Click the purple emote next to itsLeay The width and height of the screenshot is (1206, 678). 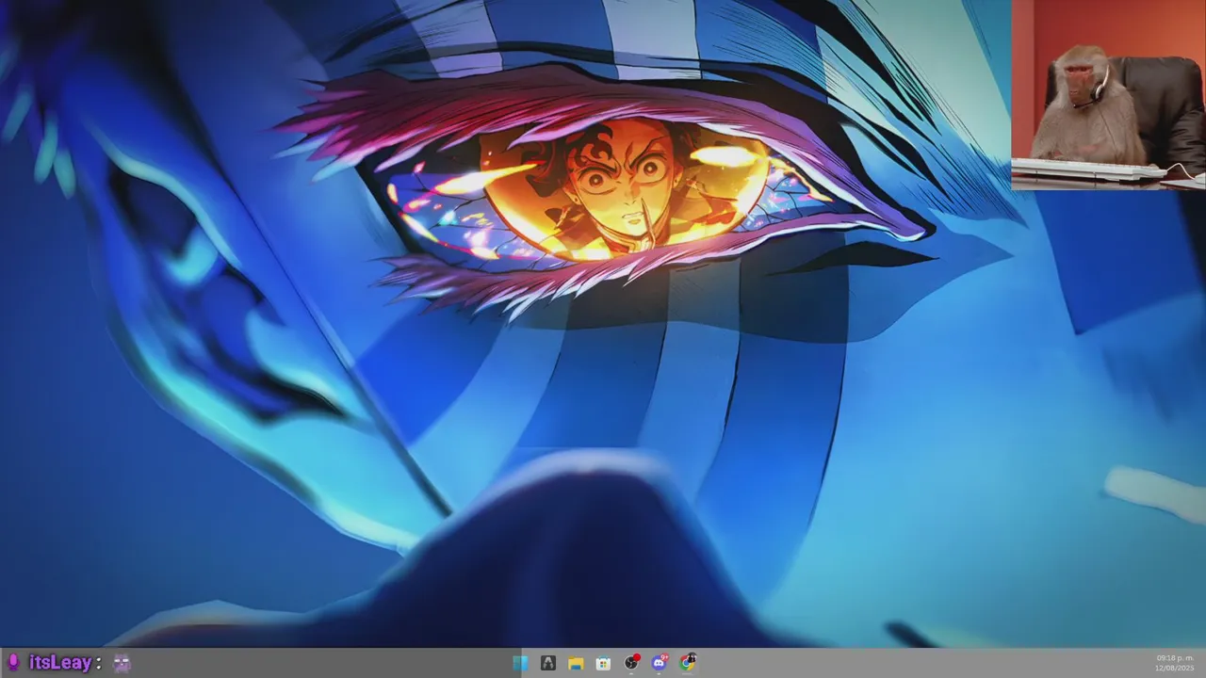[122, 663]
